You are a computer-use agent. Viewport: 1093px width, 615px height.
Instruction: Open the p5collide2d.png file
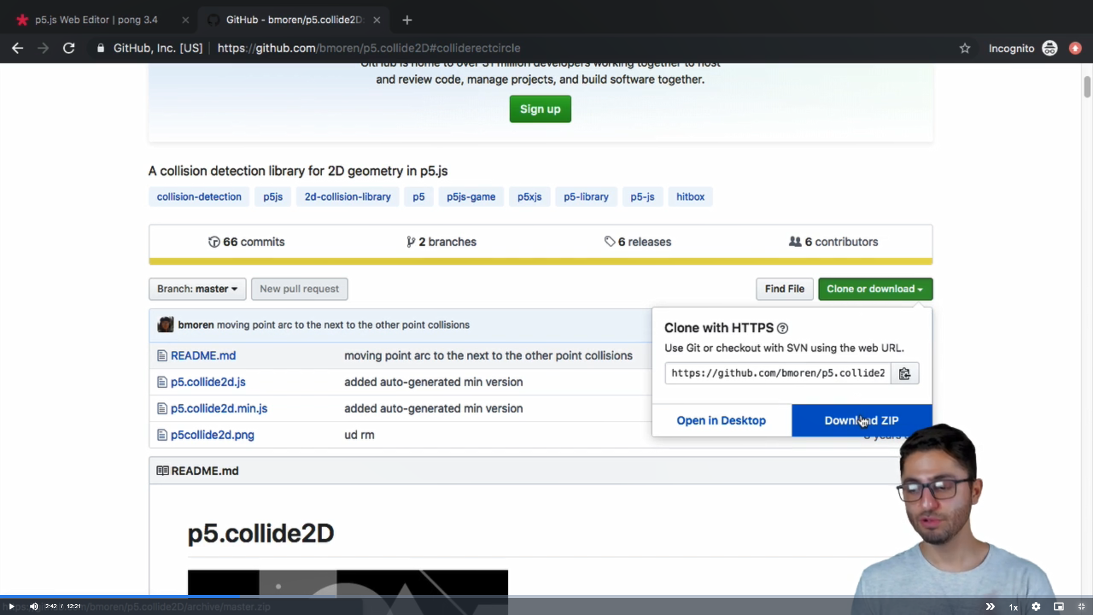212,435
